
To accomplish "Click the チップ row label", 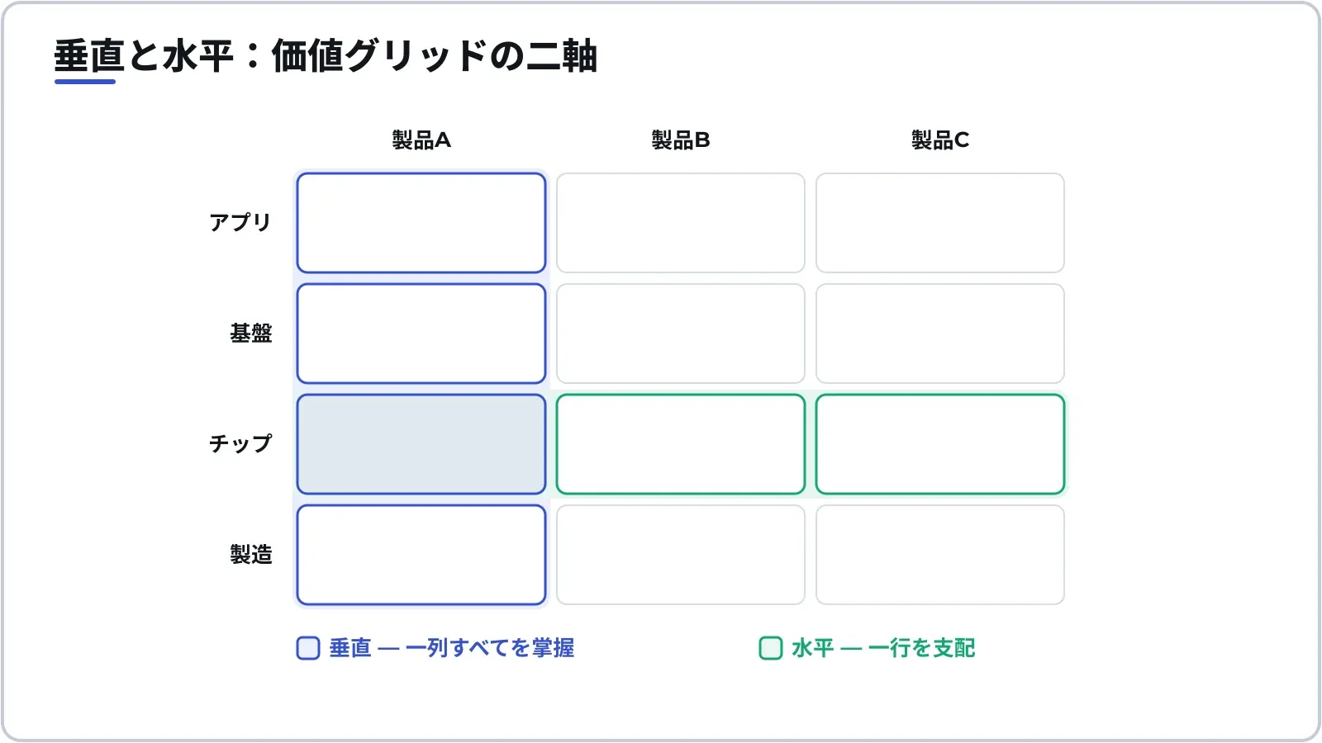I will (240, 444).
